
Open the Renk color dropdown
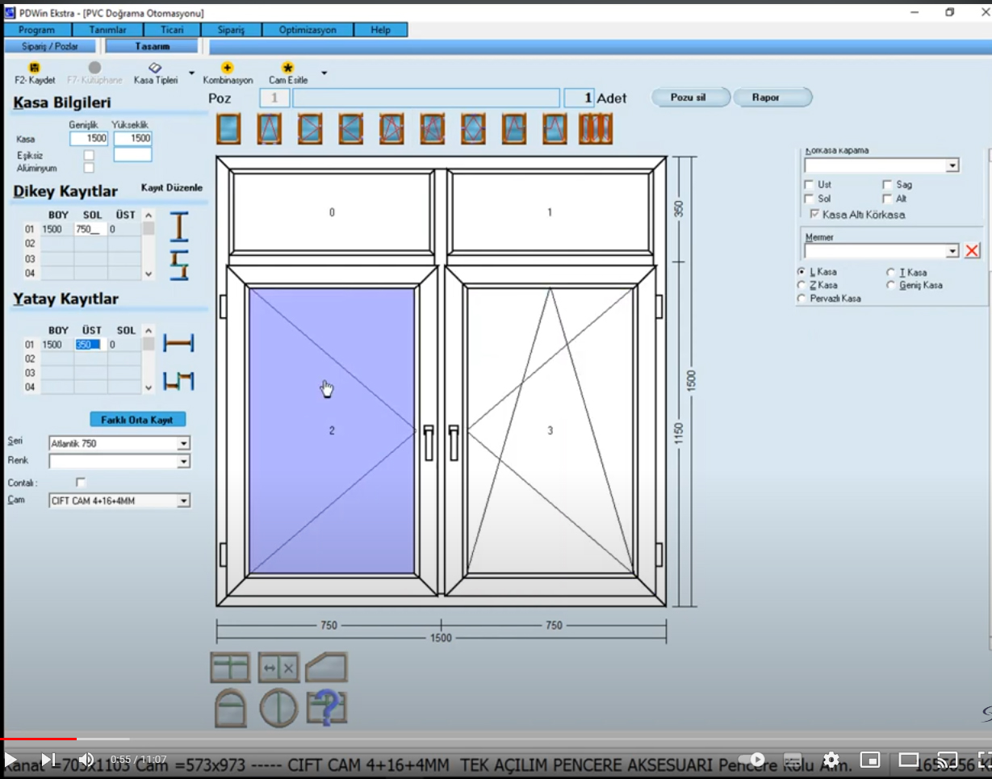(184, 462)
